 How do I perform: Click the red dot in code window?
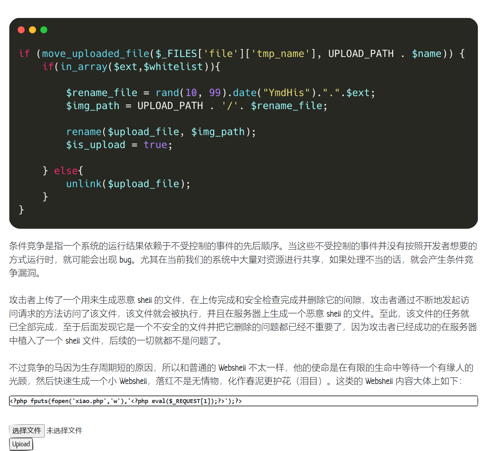point(21,30)
